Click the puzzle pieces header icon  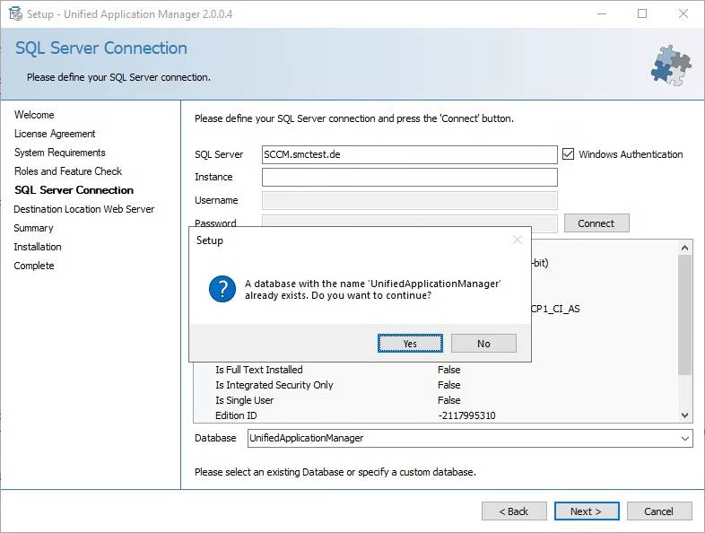click(x=671, y=66)
